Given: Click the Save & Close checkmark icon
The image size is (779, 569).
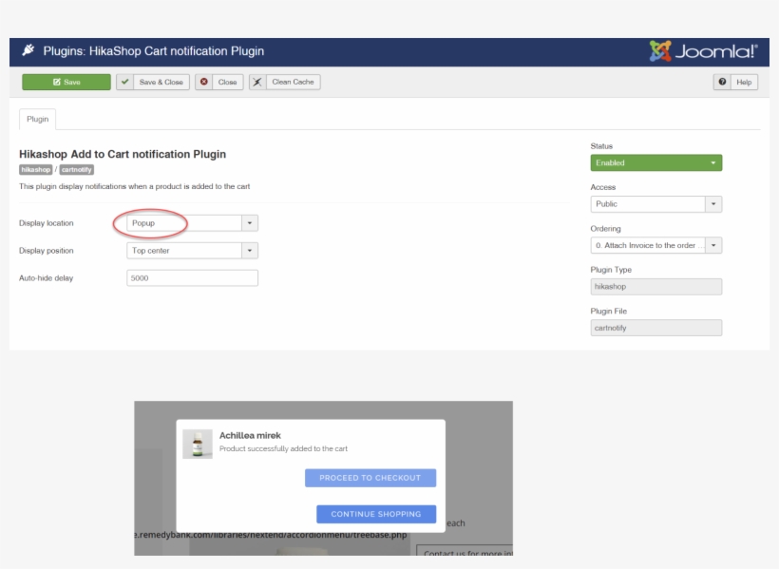Looking at the screenshot, I should tap(125, 83).
